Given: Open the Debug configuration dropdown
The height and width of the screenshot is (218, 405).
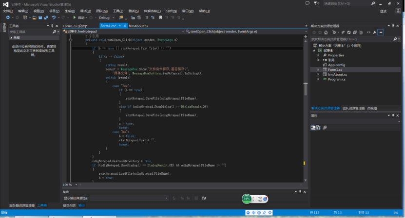Looking at the screenshot, I should [114, 17].
